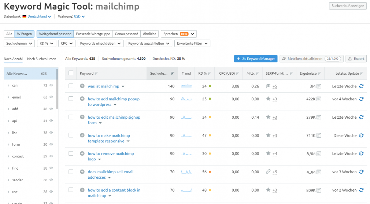Screen dimensions: 370x204
Task: Open SERP snapshot icon next to 422K results
Action: coord(319,99)
